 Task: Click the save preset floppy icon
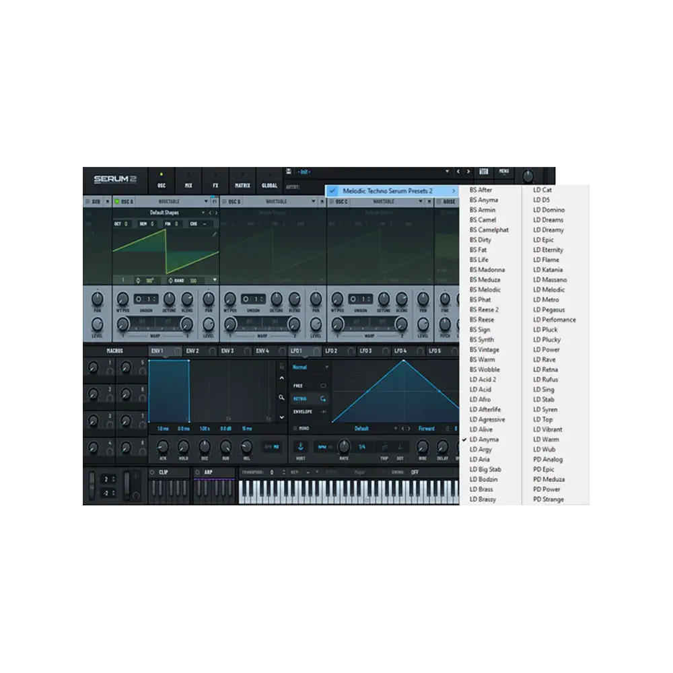289,172
